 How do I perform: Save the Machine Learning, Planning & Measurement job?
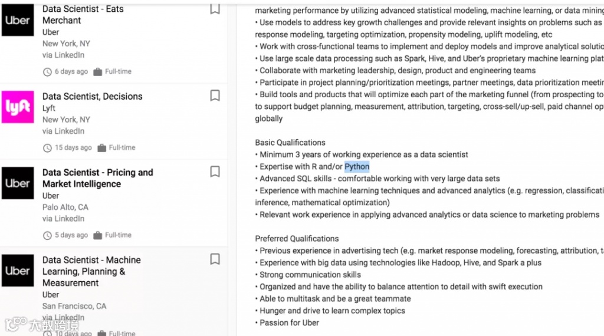click(215, 259)
